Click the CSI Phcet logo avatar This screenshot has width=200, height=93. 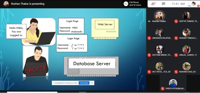(126, 4)
